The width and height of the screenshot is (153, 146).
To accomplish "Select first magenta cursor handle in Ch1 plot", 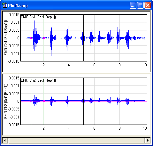I will 31,38.
